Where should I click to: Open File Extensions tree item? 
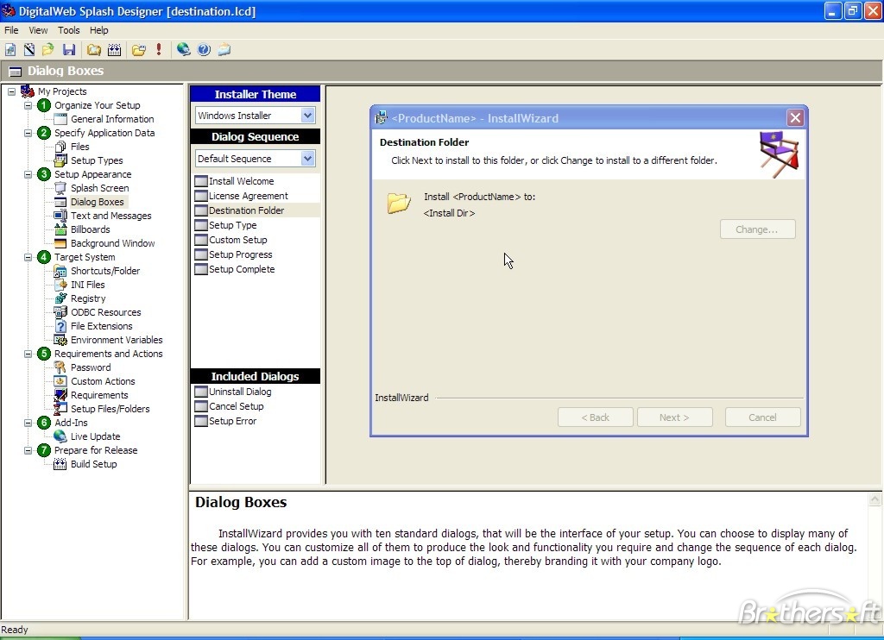tap(102, 326)
